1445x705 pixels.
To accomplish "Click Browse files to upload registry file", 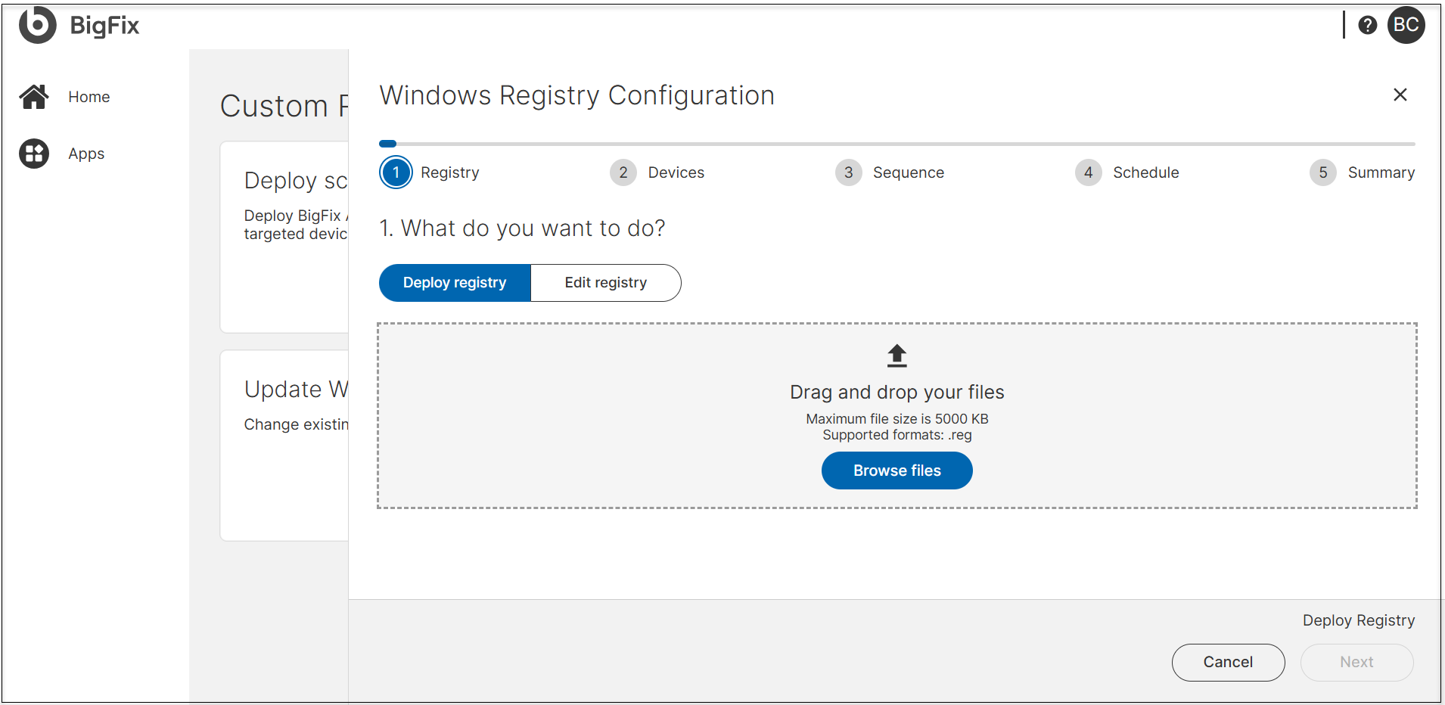I will 897,470.
